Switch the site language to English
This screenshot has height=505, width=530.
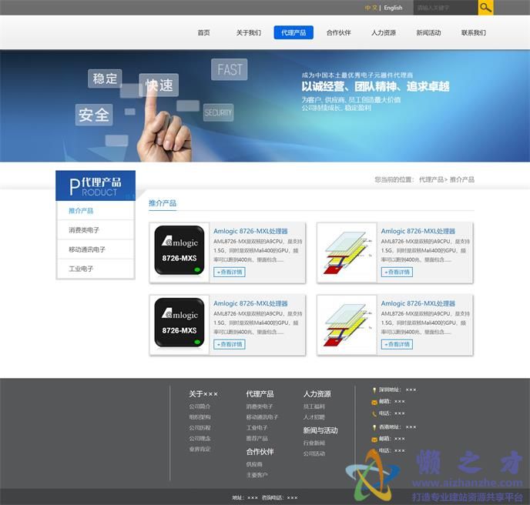393,8
